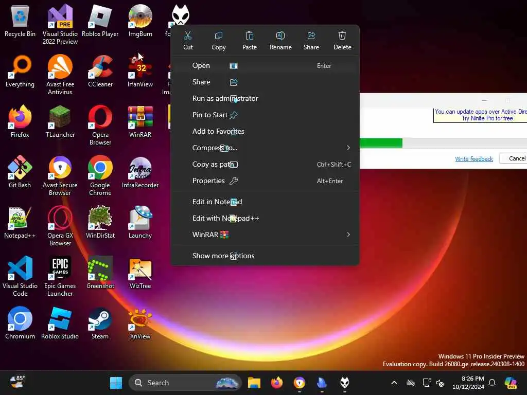This screenshot has height=395, width=527.
Task: Select the WizTree desktop icon
Action: (x=140, y=273)
